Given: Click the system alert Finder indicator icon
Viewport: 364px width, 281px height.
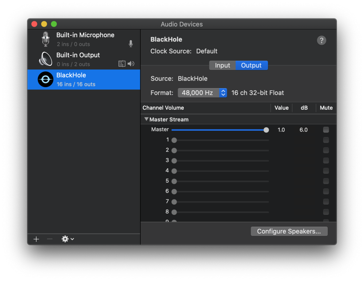Looking at the screenshot, I should pos(122,64).
